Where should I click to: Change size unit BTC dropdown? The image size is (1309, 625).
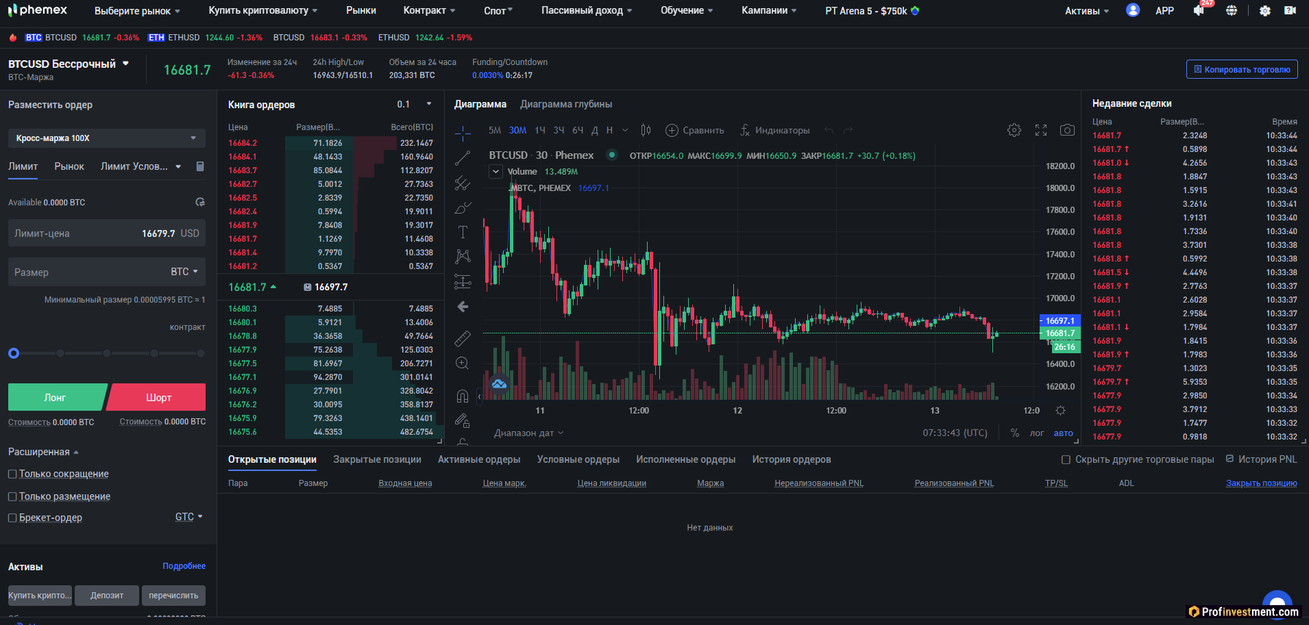point(184,272)
